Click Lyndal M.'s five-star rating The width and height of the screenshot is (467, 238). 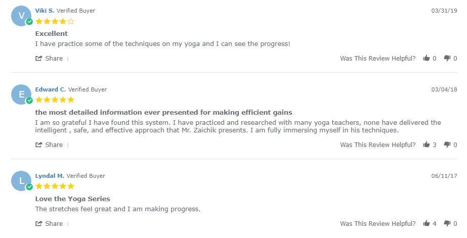coord(55,186)
